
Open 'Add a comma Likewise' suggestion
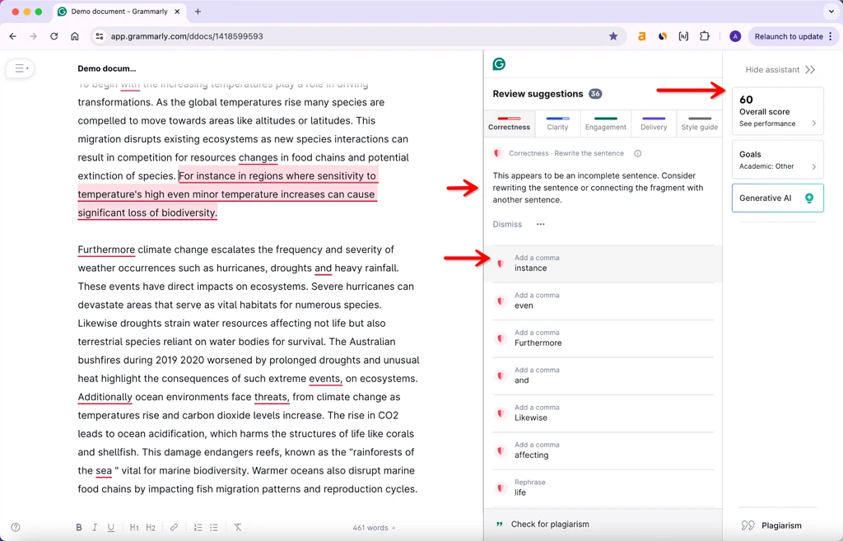tap(603, 413)
